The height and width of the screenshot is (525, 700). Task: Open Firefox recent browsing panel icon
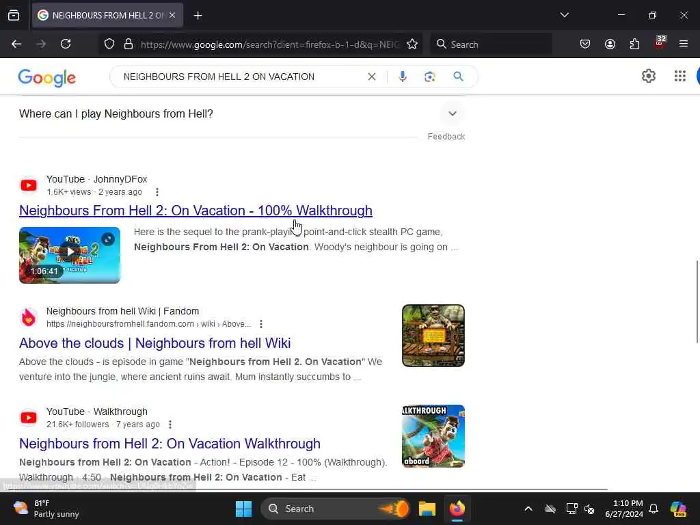pos(14,15)
